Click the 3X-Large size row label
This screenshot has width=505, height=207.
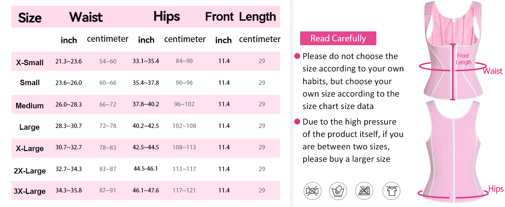tap(30, 191)
